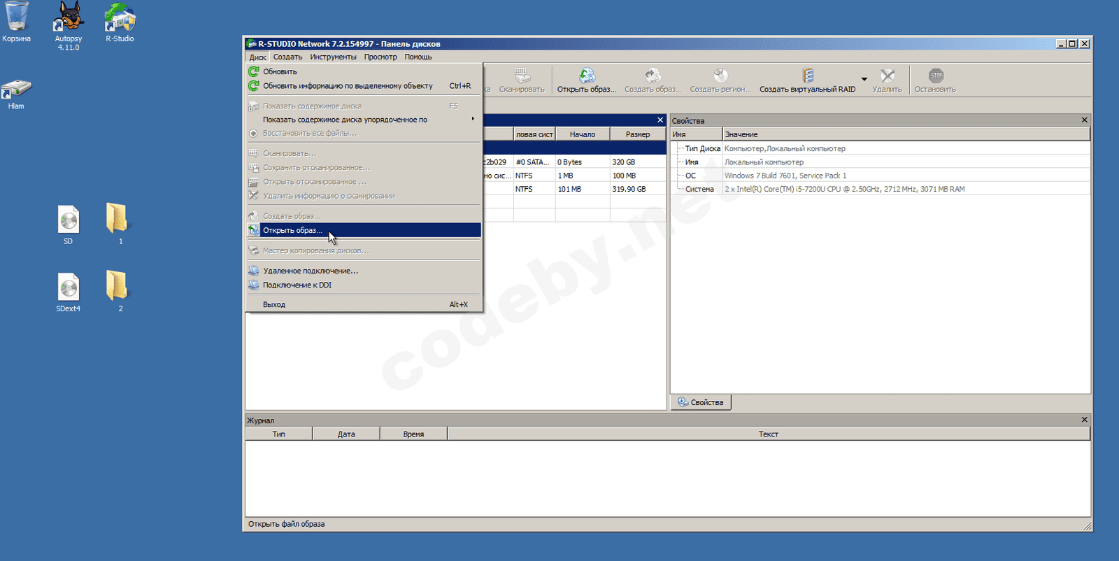
Task: Click the Начало column header
Action: 583,134
